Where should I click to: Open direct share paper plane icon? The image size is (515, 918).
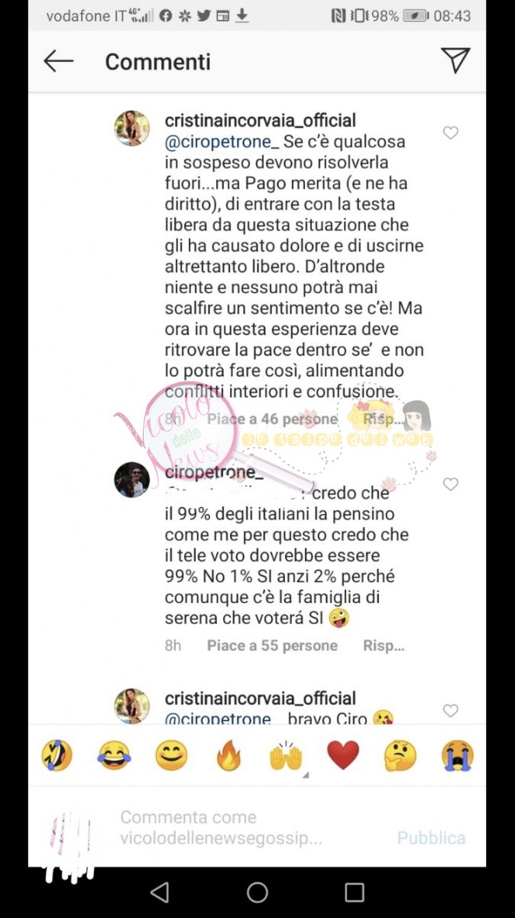[455, 60]
